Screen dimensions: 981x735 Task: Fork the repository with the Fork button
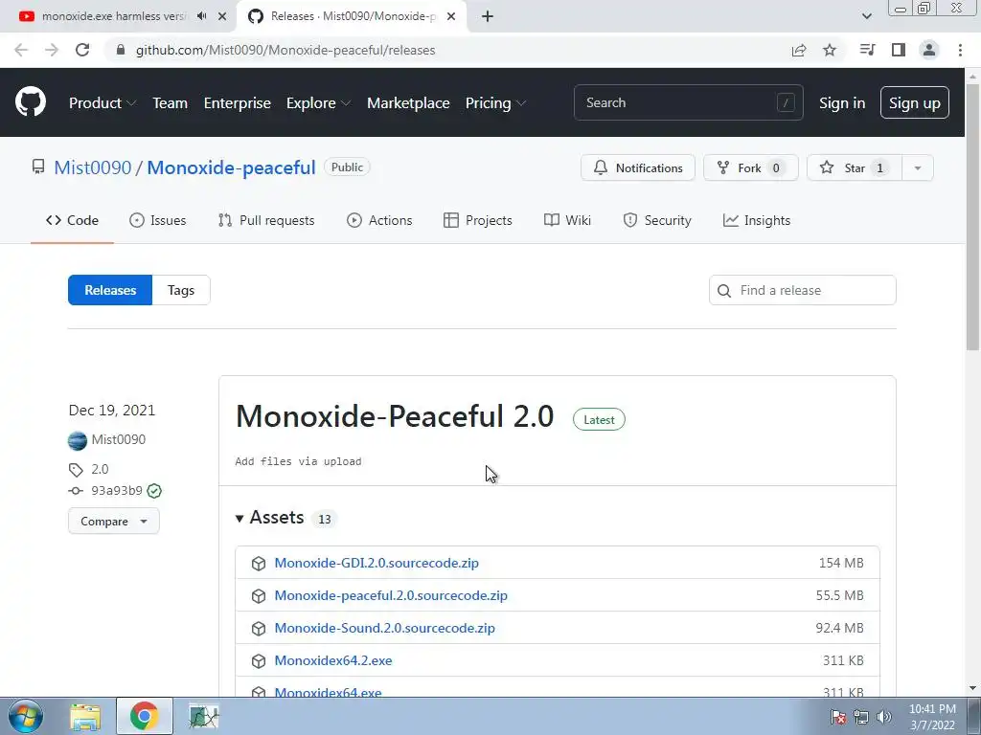point(751,167)
